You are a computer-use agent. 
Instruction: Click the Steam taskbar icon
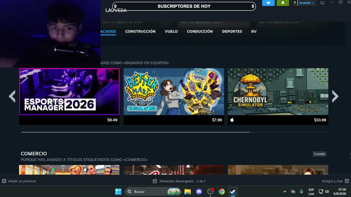click(233, 192)
